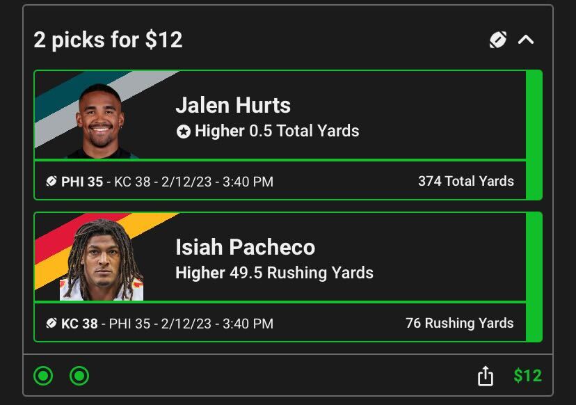Screen dimensions: 576x405
Task: Click the green win bar on Jalen Hurts card
Action: tap(534, 135)
